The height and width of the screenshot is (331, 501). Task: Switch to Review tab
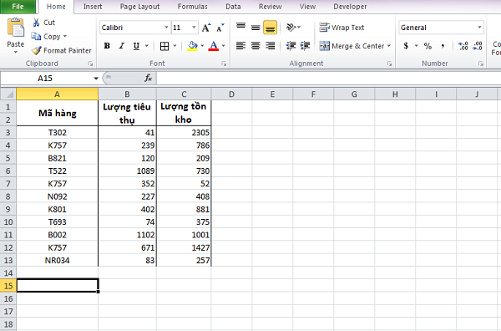(270, 7)
